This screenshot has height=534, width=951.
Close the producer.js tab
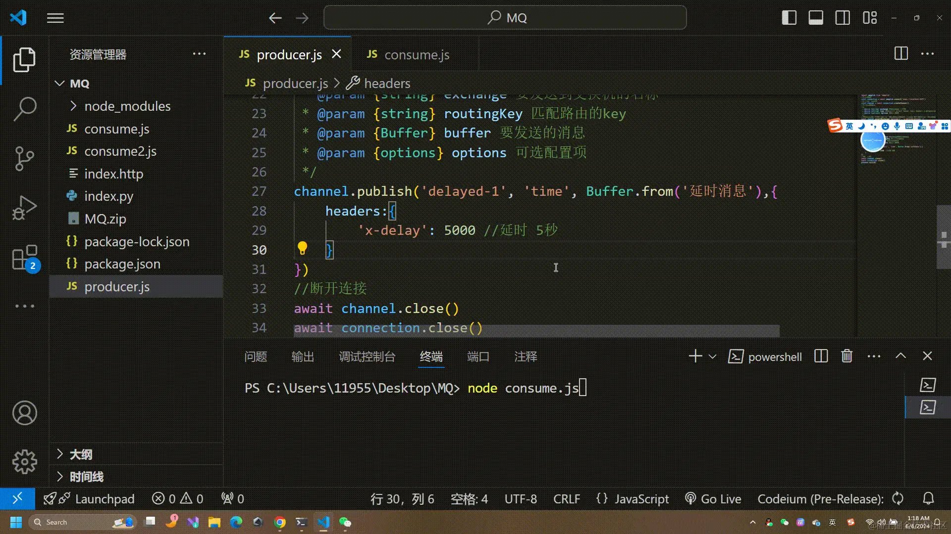[x=336, y=54]
